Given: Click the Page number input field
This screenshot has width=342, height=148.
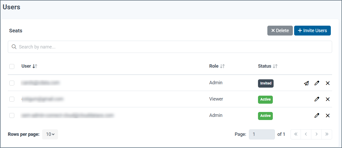Looking at the screenshot, I should 262,134.
